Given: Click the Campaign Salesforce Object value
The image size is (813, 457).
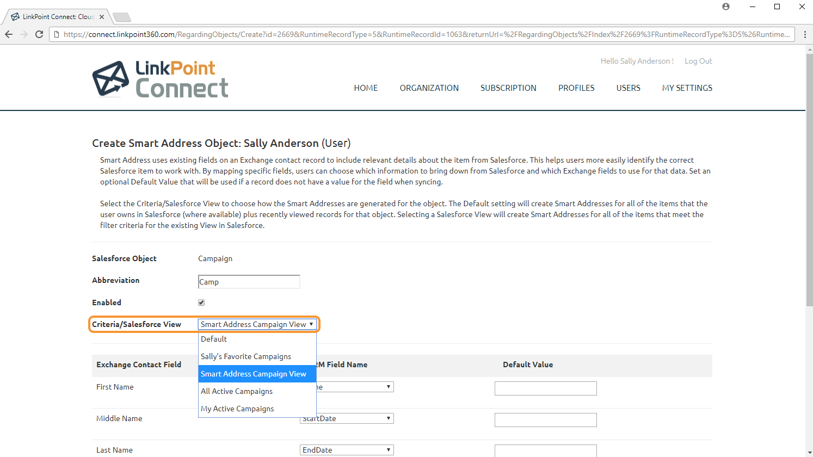Looking at the screenshot, I should (x=215, y=258).
